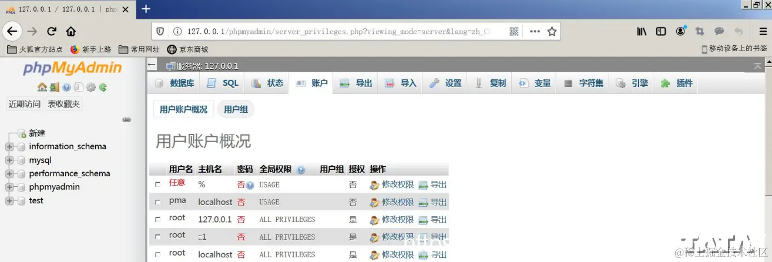Expand the mysql database node
772x262 pixels.
point(9,160)
